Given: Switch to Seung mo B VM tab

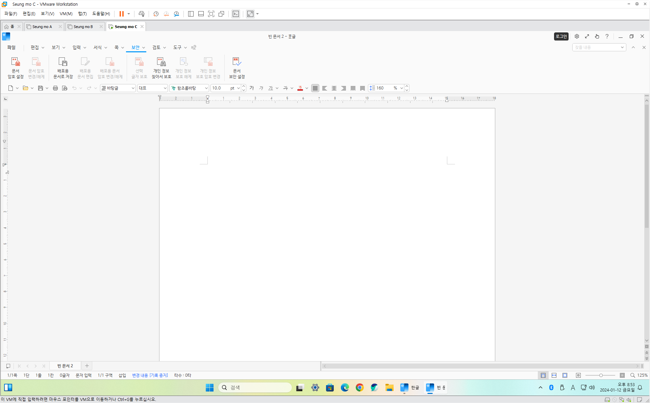Looking at the screenshot, I should click(x=83, y=27).
